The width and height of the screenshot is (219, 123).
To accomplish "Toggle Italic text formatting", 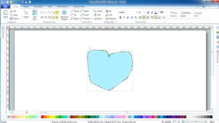I will pos(124,17).
